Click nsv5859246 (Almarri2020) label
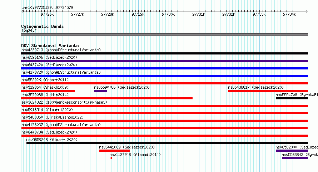 point(52,140)
